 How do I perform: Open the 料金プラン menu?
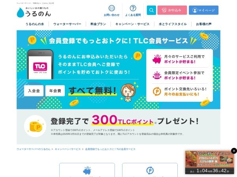point(98,24)
